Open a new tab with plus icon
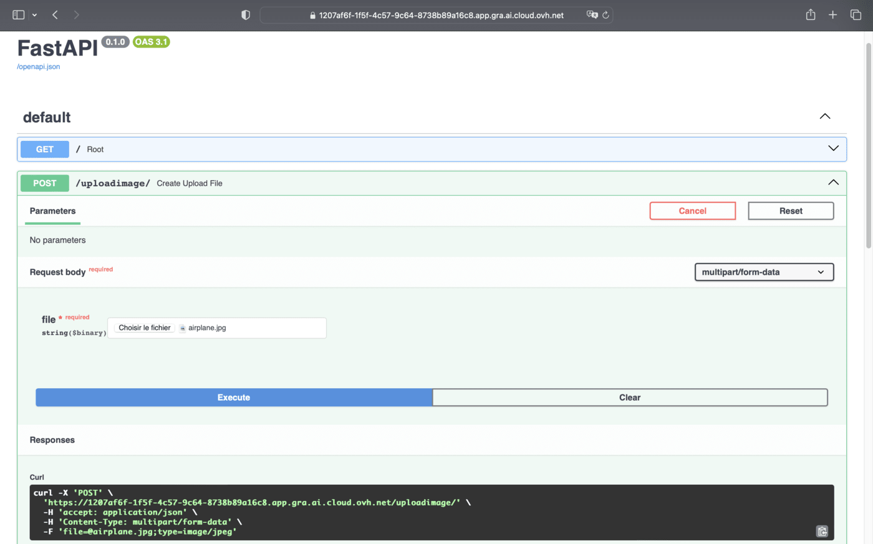Image resolution: width=873 pixels, height=544 pixels. pos(832,15)
